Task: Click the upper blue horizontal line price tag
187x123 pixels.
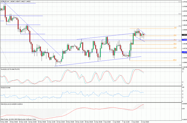Action: (184, 40)
